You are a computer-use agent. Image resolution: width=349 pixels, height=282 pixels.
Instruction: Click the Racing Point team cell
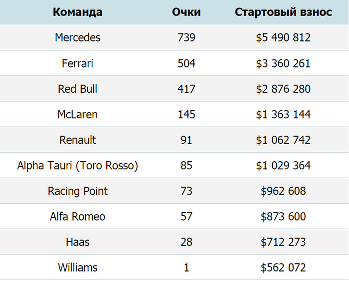77,191
